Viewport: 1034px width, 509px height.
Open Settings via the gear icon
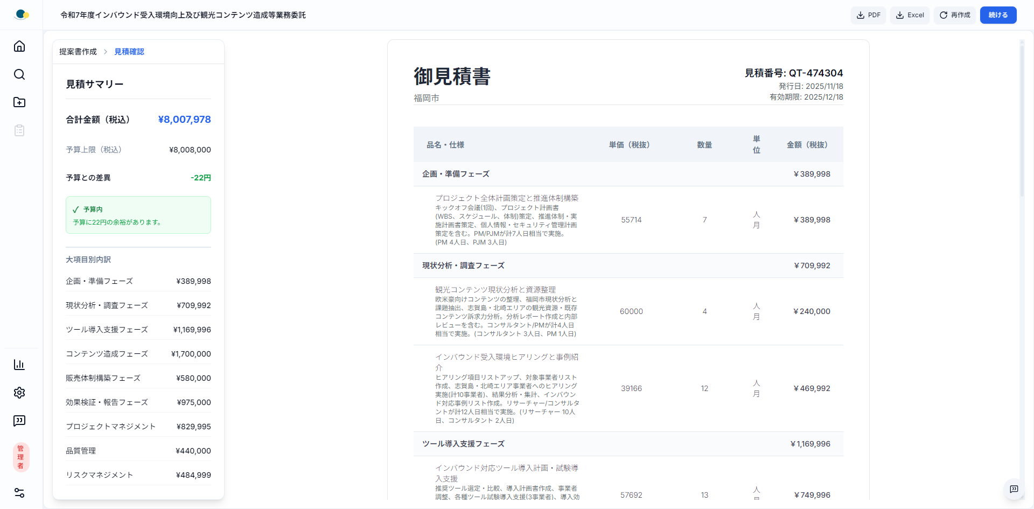pos(19,393)
